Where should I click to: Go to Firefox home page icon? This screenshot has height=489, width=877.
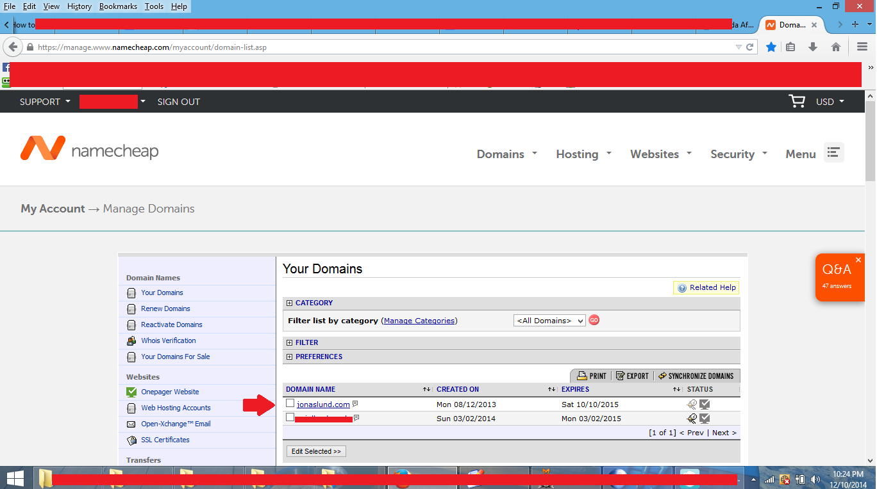[836, 47]
